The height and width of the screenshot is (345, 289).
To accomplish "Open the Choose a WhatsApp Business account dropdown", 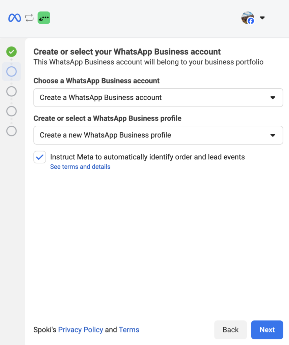I will coord(158,98).
